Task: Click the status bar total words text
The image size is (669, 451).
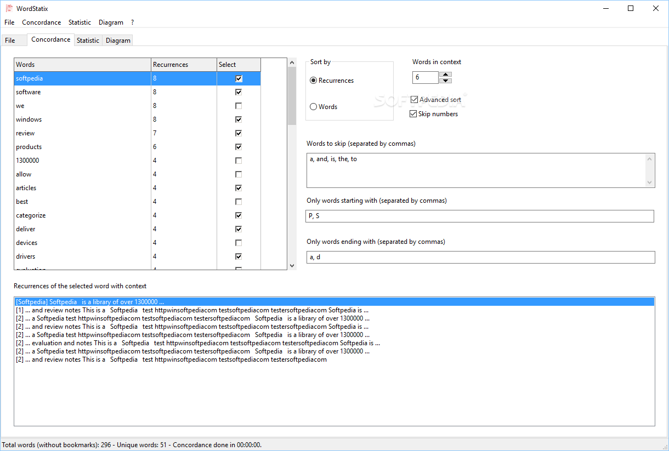Action: (x=132, y=445)
